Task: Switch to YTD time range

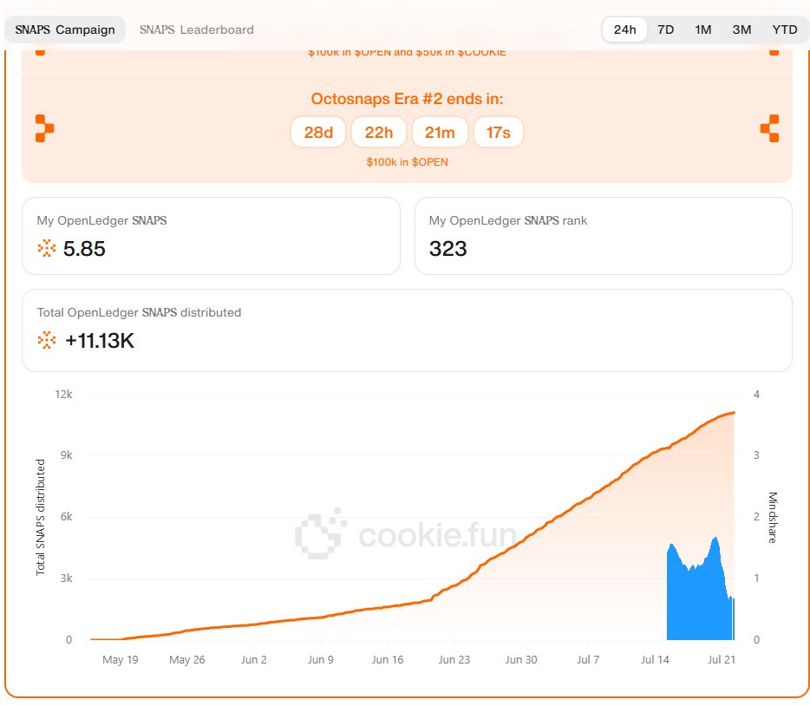Action: tap(784, 29)
